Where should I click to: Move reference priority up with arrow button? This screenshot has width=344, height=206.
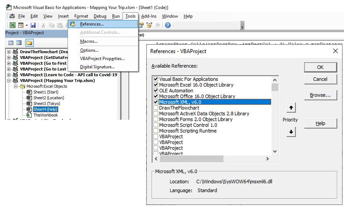[x=291, y=108]
